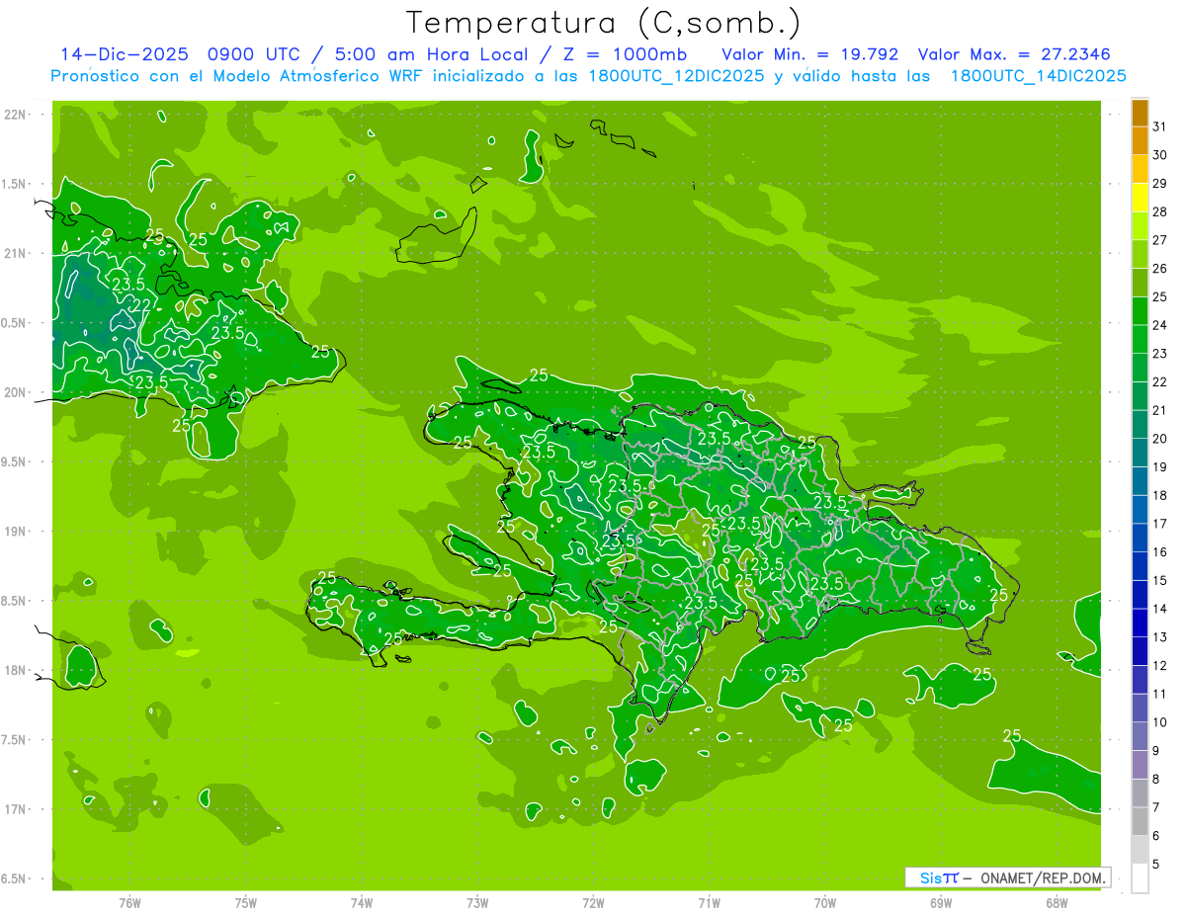Pick the amber colorbar segment between 29 and 30
Image resolution: width=1186 pixels, height=916 pixels.
pos(1140,169)
